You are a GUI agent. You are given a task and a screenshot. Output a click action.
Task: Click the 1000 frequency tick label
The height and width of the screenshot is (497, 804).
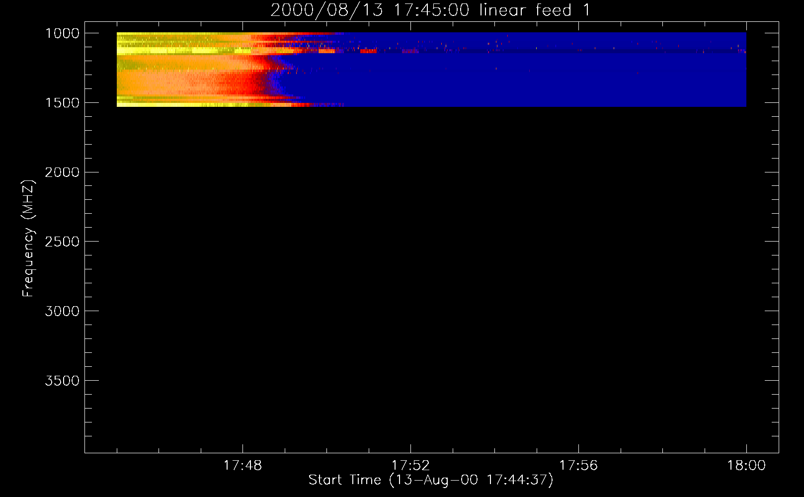[63, 33]
